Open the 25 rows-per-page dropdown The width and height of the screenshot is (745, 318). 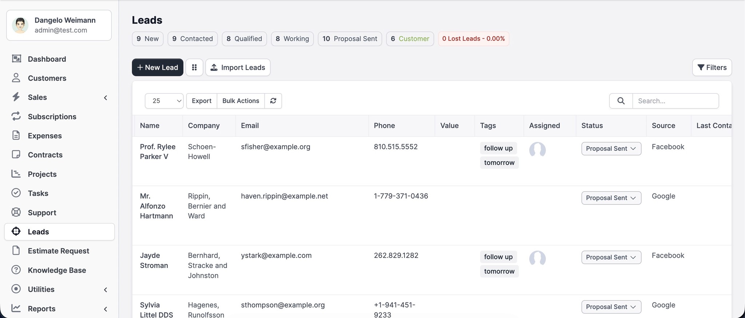coord(164,101)
